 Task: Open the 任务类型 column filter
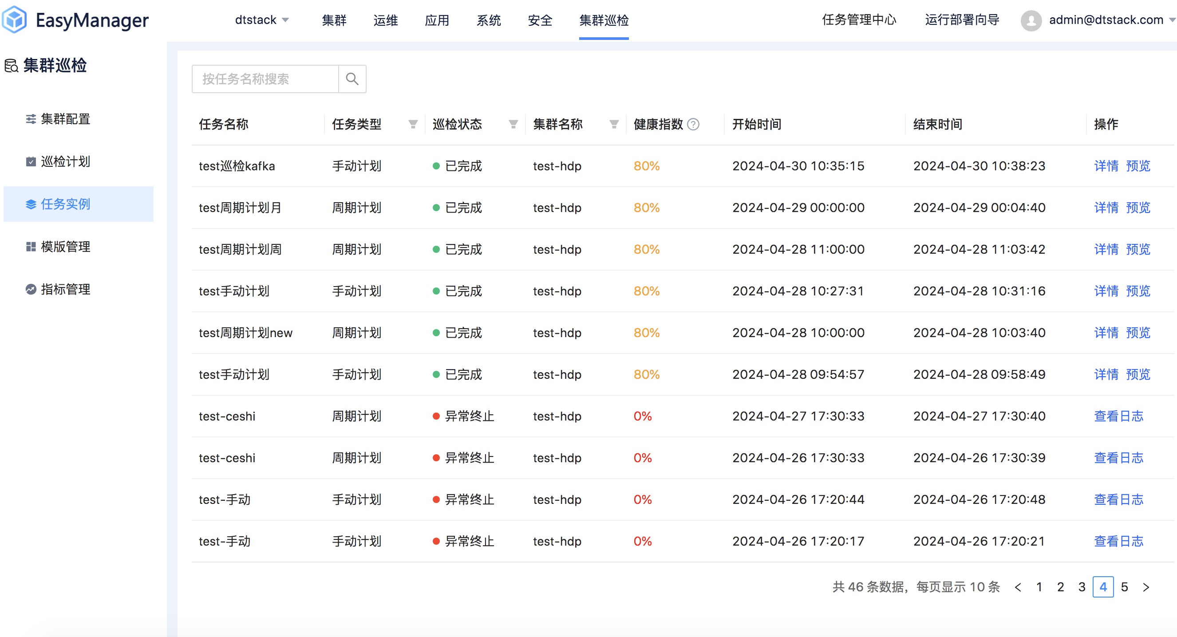(x=413, y=124)
